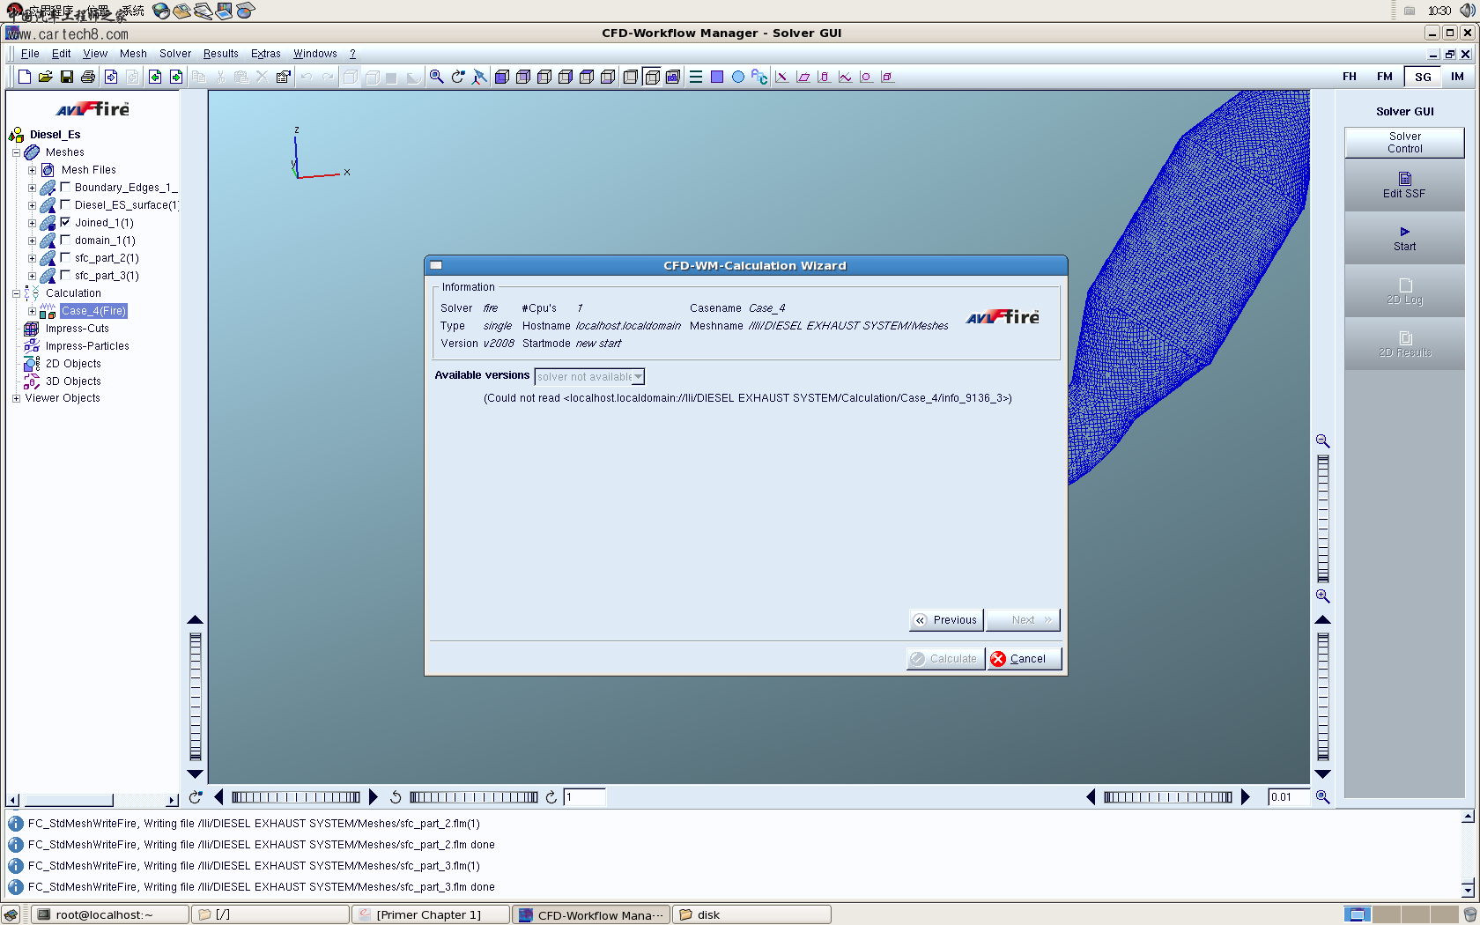Expand the sfc_part_3(1) tree node
The image size is (1480, 925).
click(32, 276)
